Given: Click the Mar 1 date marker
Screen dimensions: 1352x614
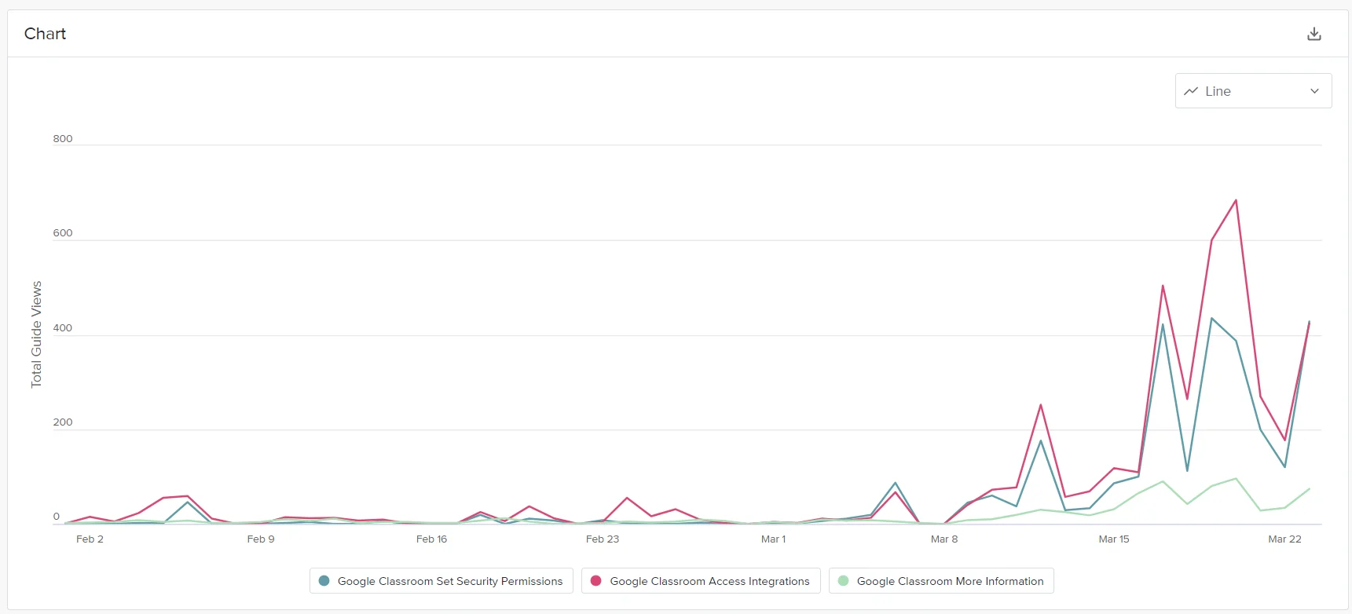Looking at the screenshot, I should pos(773,539).
